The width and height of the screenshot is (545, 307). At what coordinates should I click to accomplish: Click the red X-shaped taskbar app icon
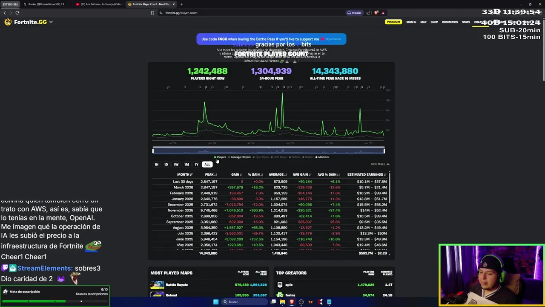point(320,302)
